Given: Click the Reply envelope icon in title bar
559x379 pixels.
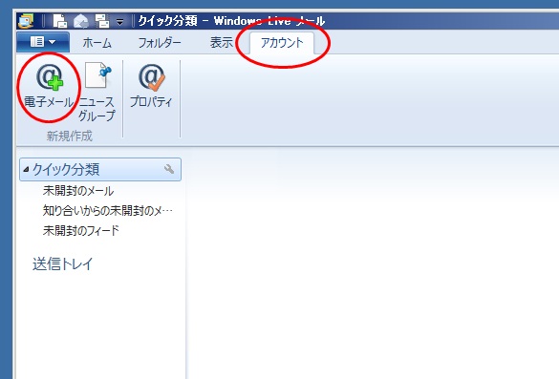Looking at the screenshot, I should 80,21.
